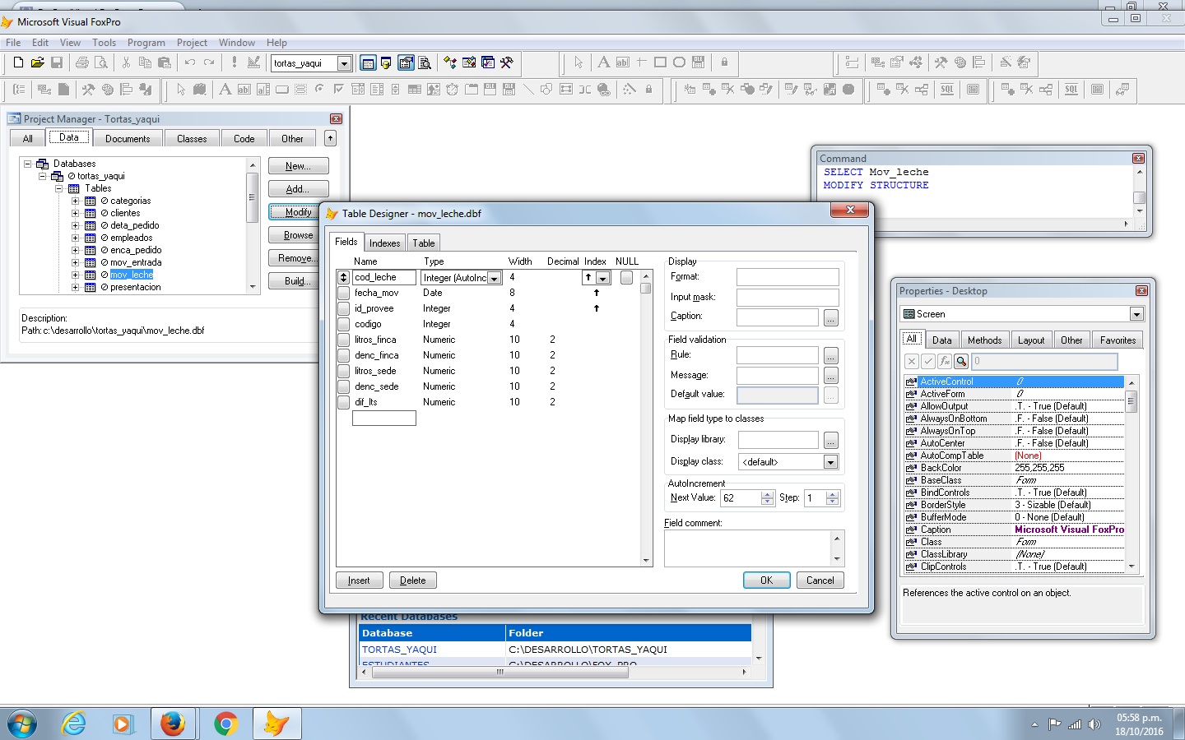Image resolution: width=1185 pixels, height=740 pixels.
Task: Click the Open file toolbar icon
Action: pos(37,62)
